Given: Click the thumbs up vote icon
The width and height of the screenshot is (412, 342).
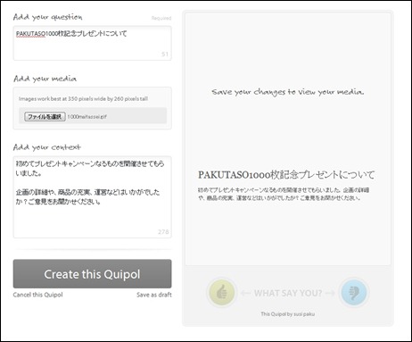Looking at the screenshot, I should 221,292.
